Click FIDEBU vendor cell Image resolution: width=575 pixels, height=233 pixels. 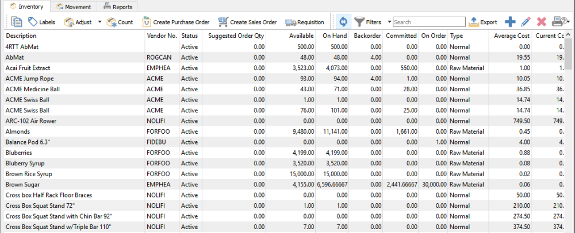156,142
